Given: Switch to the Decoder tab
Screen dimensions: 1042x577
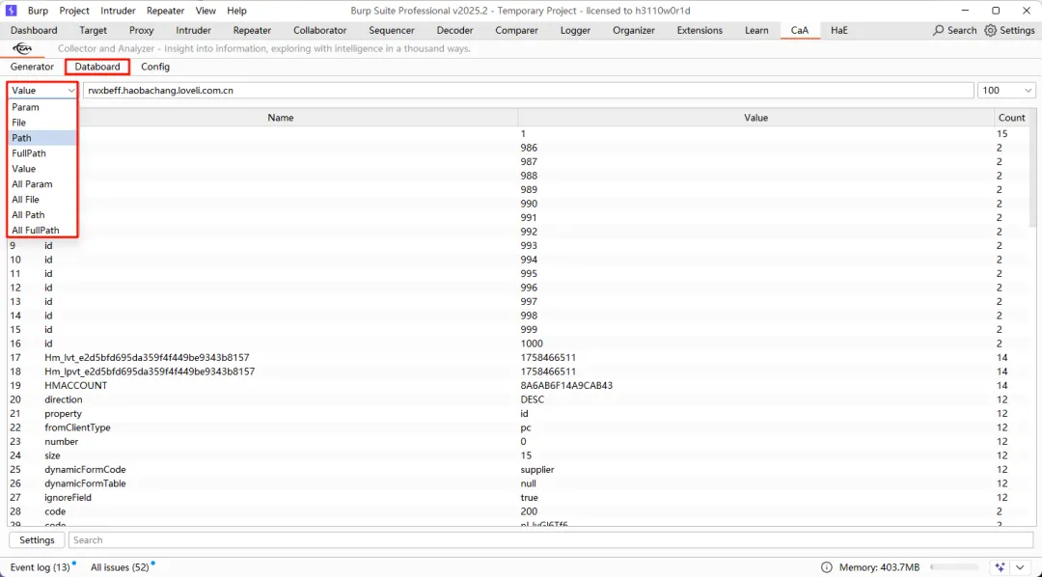Looking at the screenshot, I should [x=454, y=31].
